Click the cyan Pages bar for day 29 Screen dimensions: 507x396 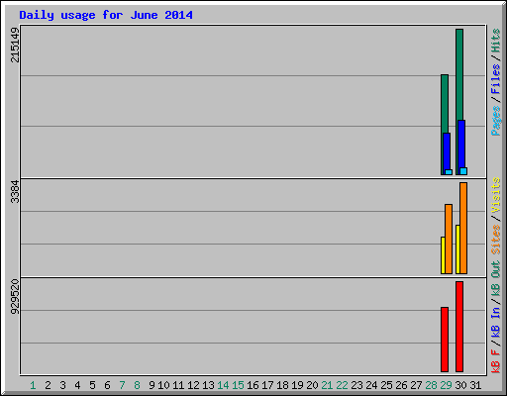[449, 172]
